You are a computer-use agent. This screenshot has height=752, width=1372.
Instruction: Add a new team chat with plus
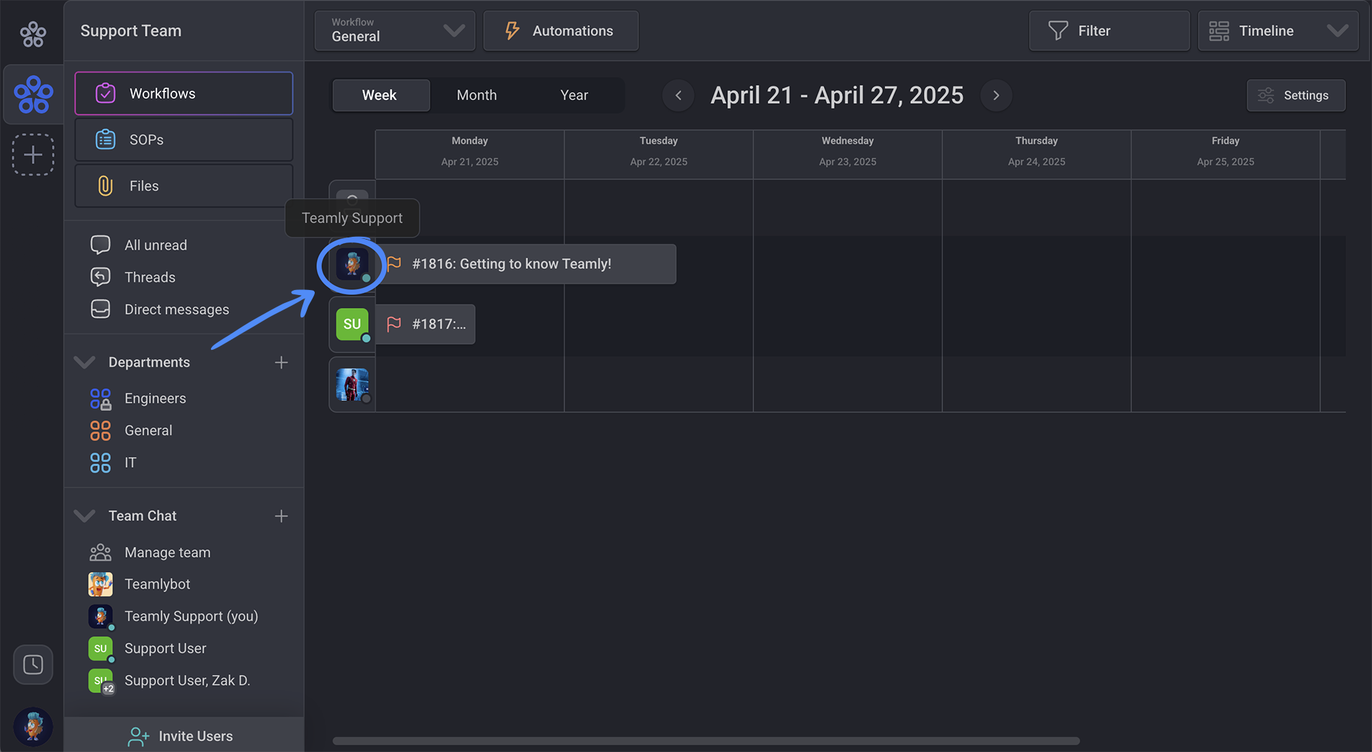click(282, 516)
